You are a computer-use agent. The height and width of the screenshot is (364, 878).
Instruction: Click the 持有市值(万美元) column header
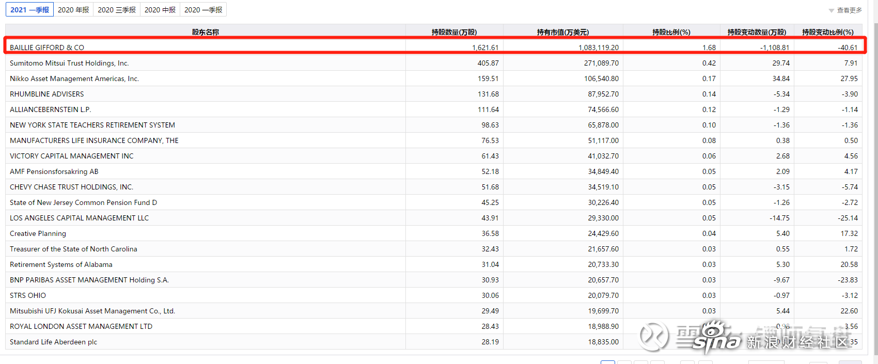(x=563, y=32)
